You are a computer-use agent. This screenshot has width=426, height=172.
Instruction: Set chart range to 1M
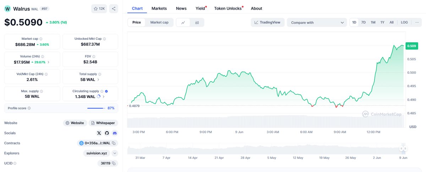tap(373, 22)
